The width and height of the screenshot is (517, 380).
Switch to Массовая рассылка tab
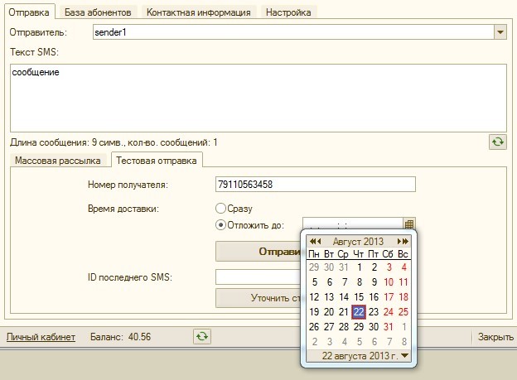58,161
